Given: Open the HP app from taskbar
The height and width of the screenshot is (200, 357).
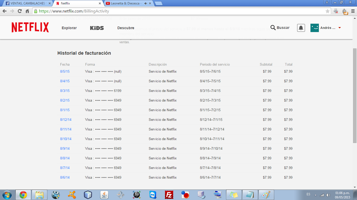Looking at the screenshot, I should pyautogui.click(x=136, y=195).
